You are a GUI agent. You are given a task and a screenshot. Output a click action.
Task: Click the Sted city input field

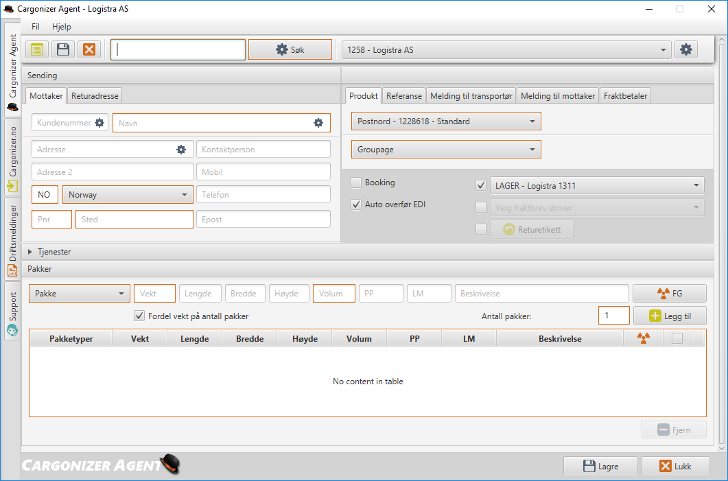point(134,219)
